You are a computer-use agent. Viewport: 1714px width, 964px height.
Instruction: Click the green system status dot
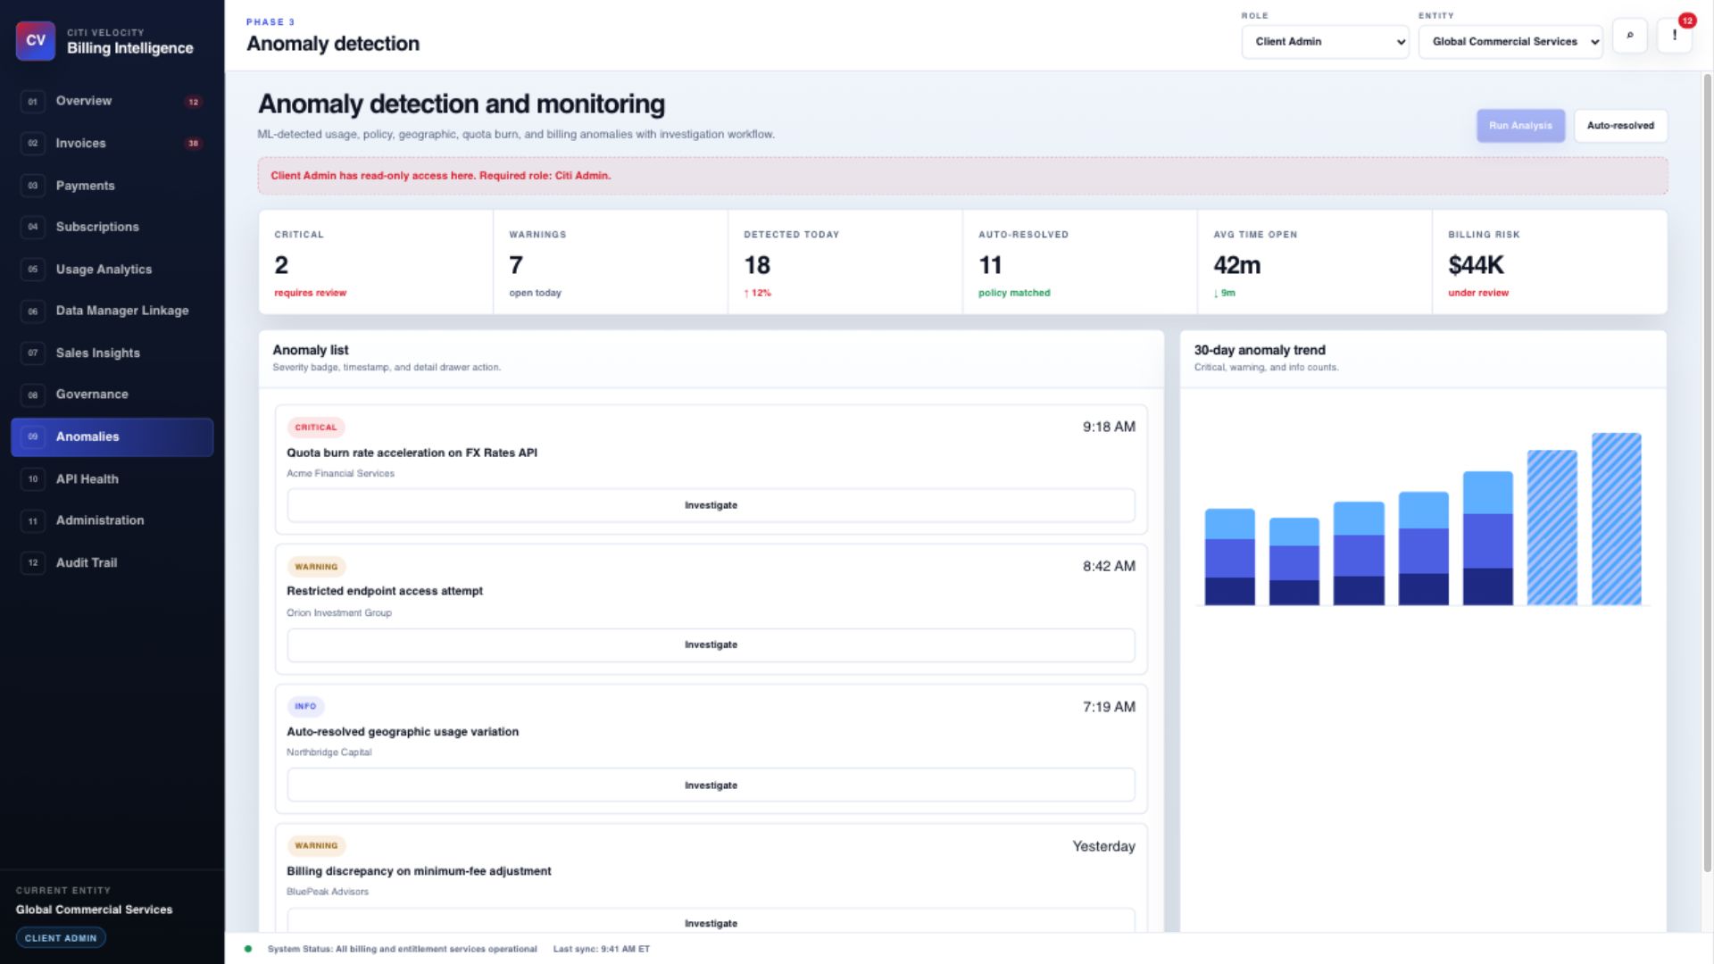[x=248, y=949]
